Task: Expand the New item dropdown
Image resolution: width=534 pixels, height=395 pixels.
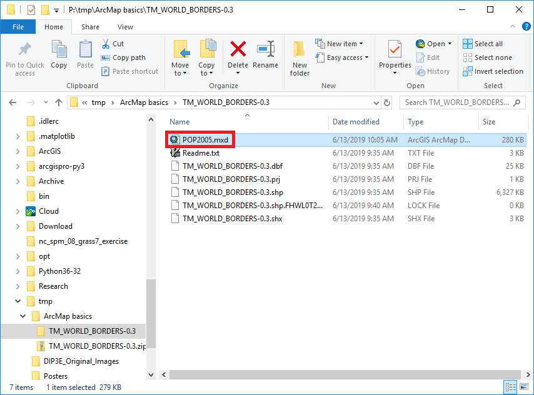Action: pyautogui.click(x=345, y=44)
